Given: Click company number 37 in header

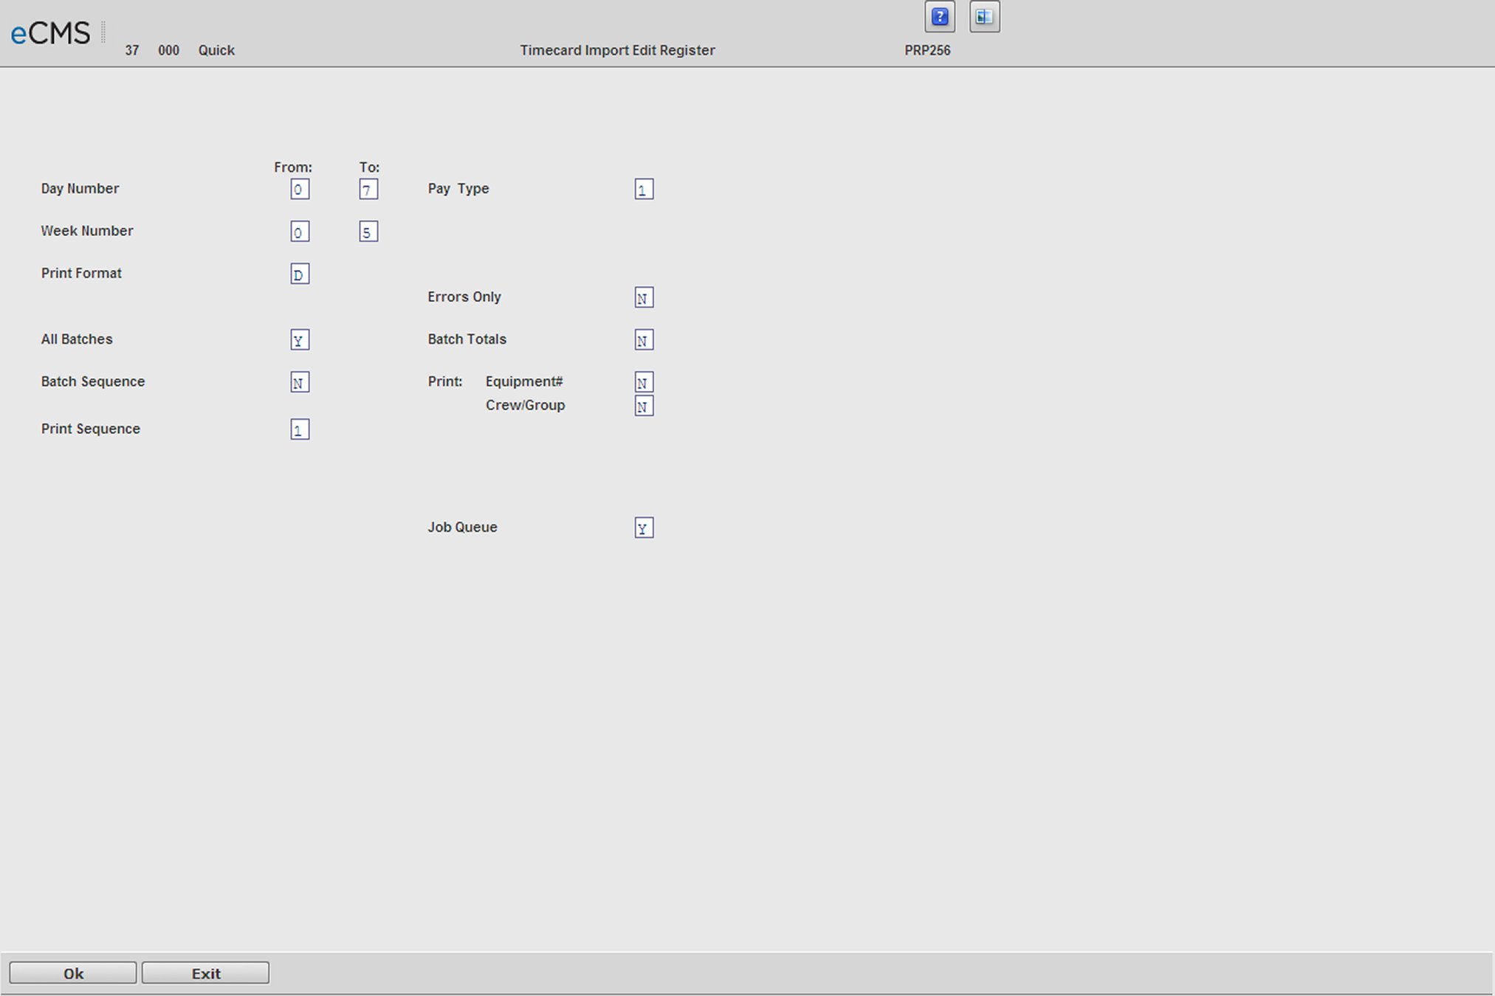Looking at the screenshot, I should pos(132,50).
